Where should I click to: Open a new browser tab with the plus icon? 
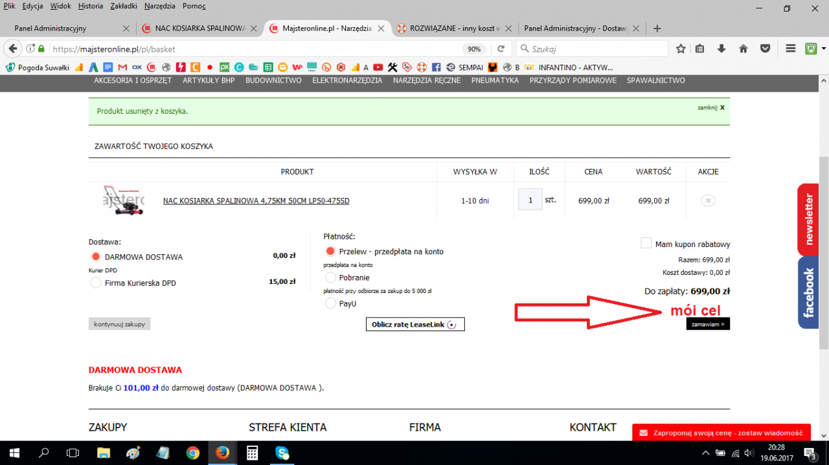pos(657,28)
